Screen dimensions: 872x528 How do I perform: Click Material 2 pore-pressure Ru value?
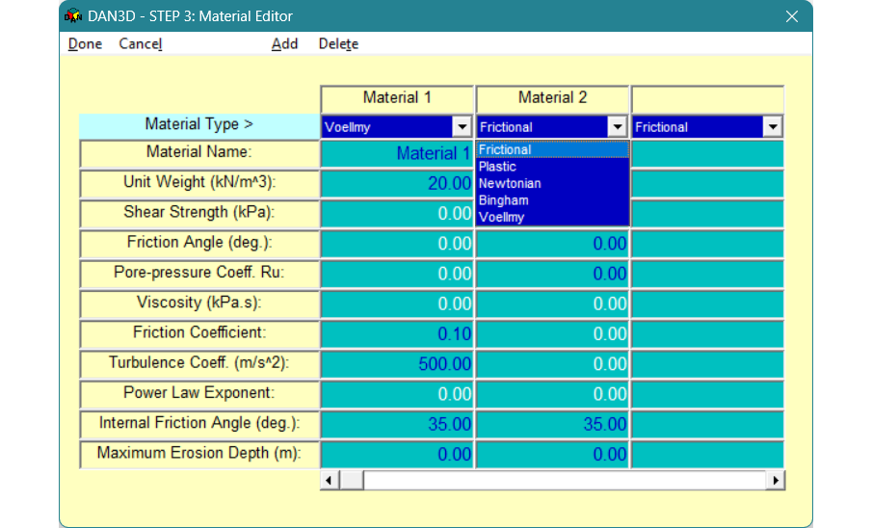[552, 274]
